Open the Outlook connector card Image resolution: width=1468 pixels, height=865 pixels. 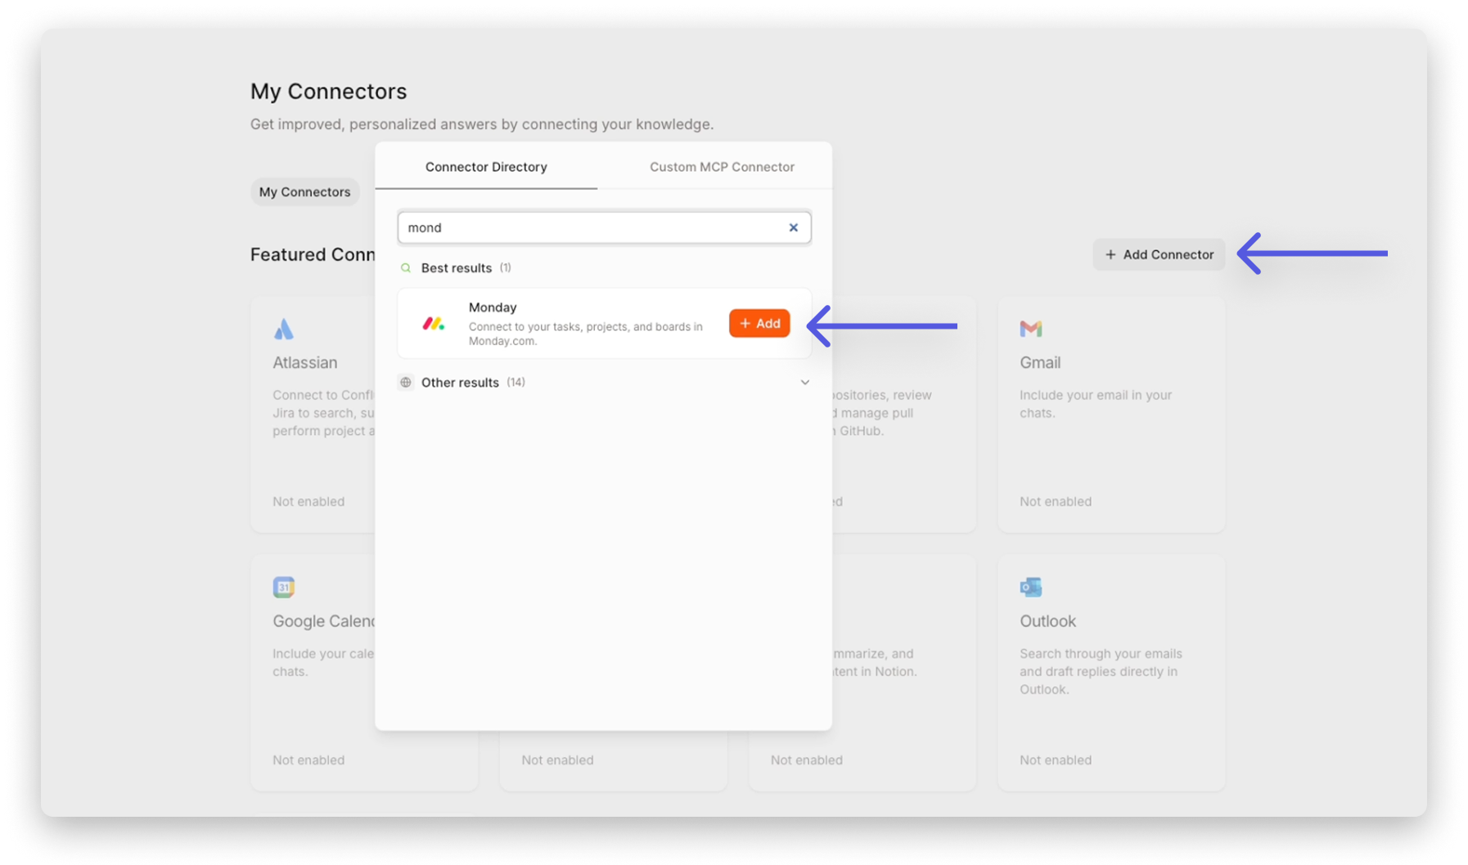[1111, 673]
